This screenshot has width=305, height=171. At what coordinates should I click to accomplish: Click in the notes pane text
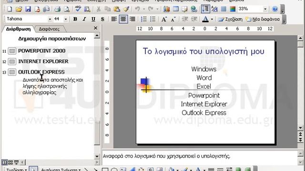166,156
